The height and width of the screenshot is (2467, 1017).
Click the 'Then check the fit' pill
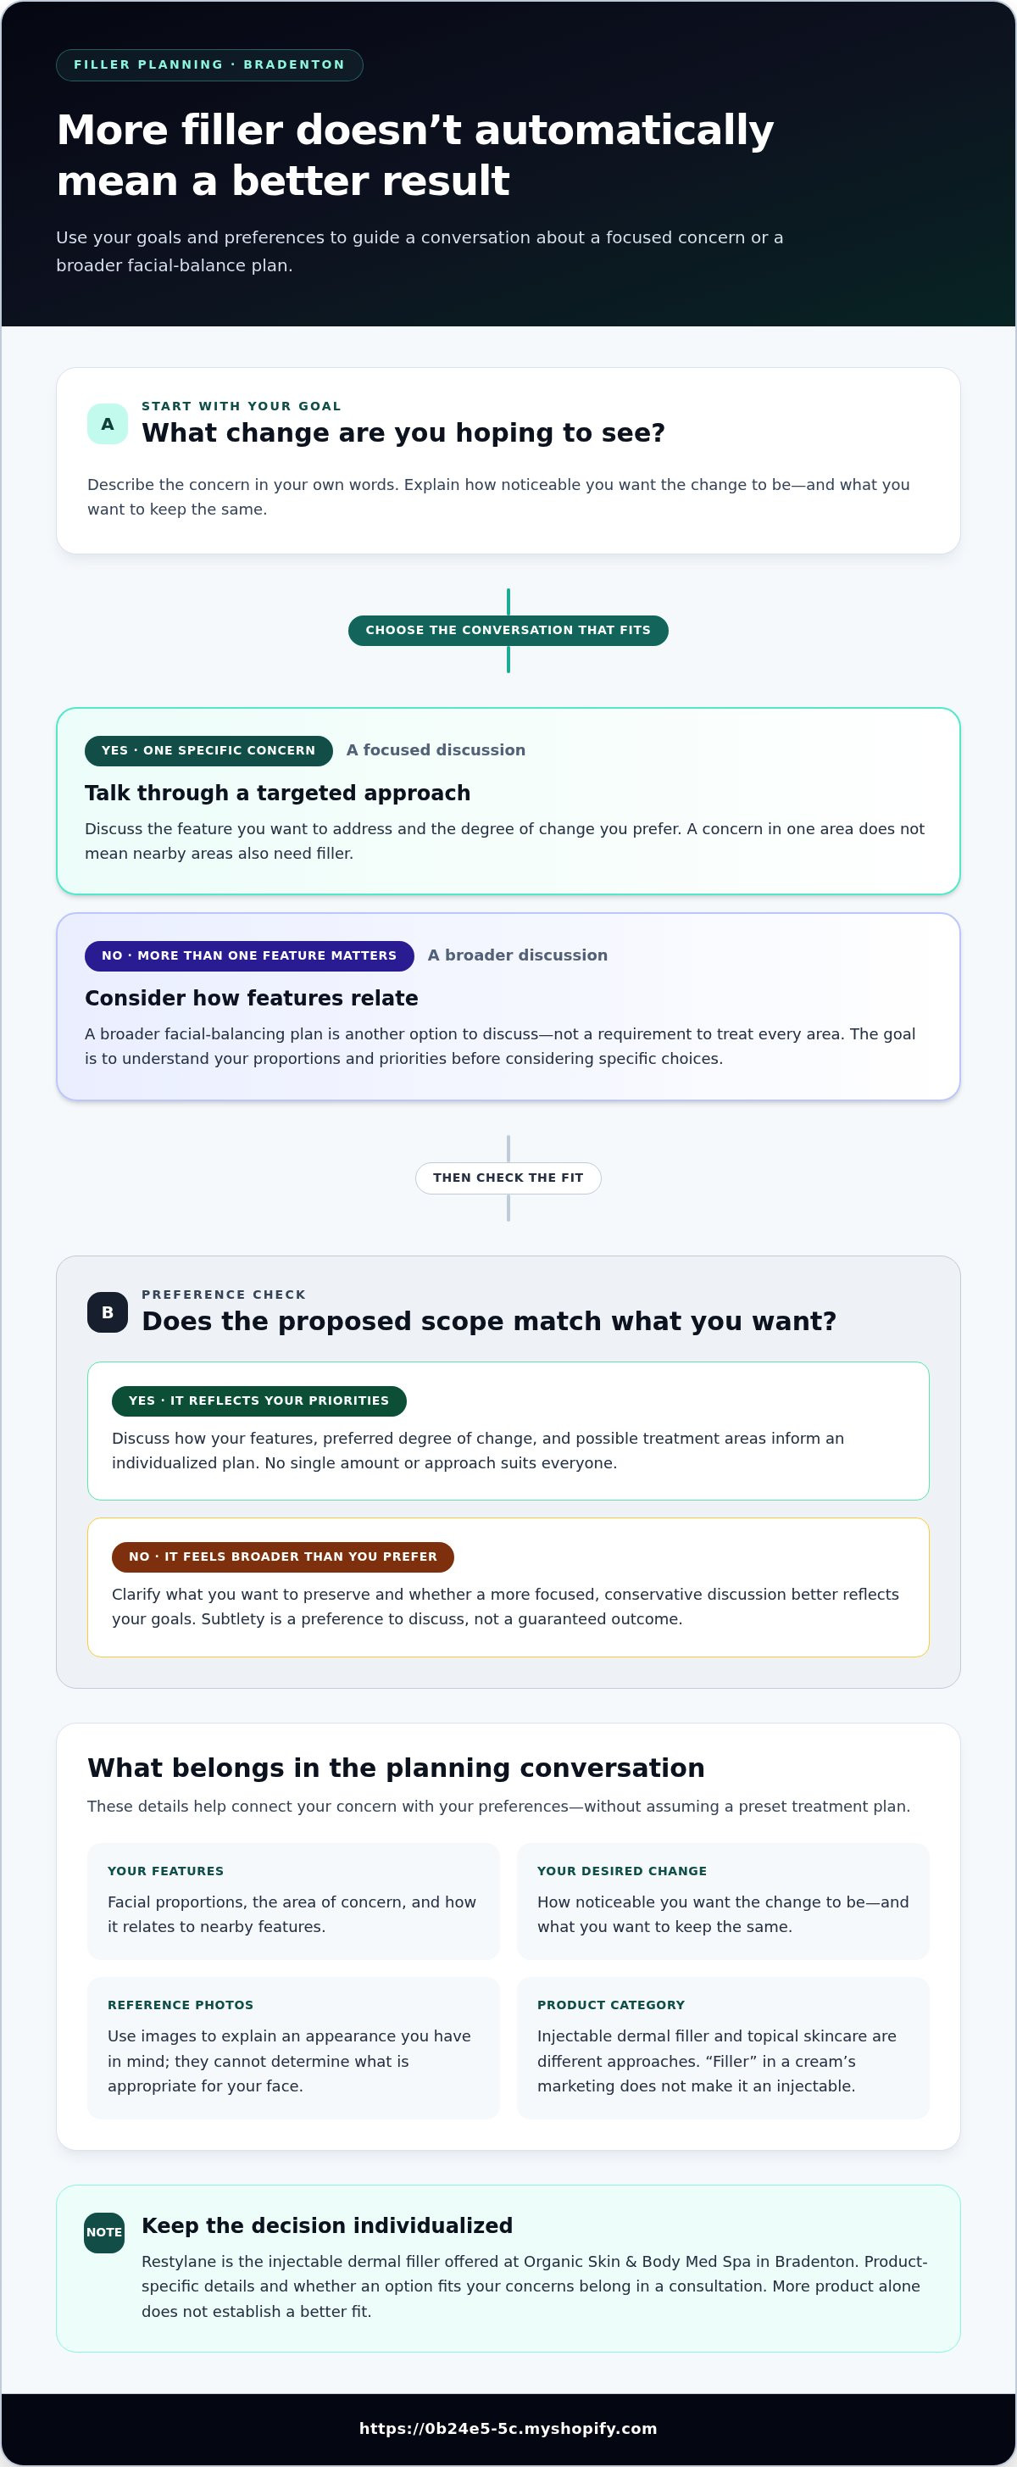pyautogui.click(x=508, y=1178)
